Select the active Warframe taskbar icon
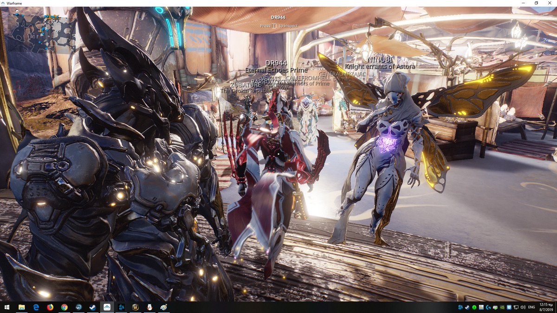Viewport: 557px width, 313px height. pyautogui.click(x=107, y=307)
